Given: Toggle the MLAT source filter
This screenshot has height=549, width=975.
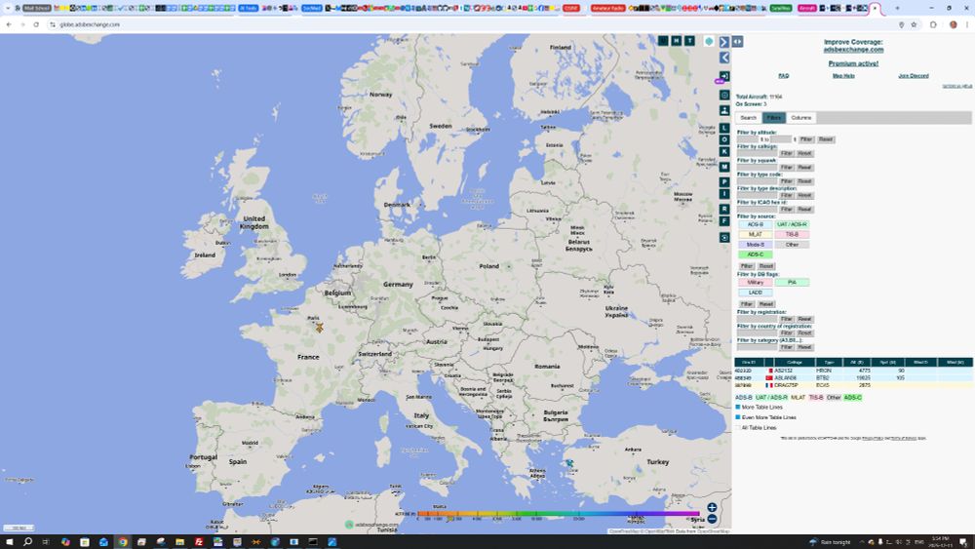Looking at the screenshot, I should tap(756, 234).
